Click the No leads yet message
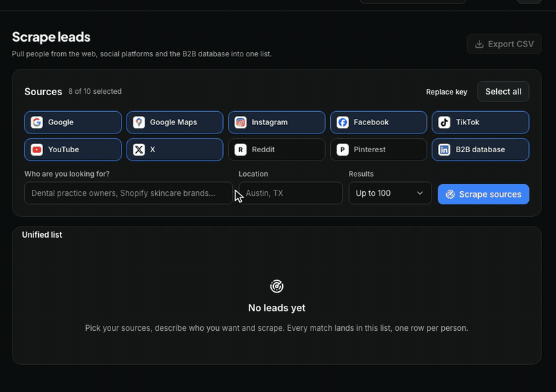556x392 pixels. [277, 308]
